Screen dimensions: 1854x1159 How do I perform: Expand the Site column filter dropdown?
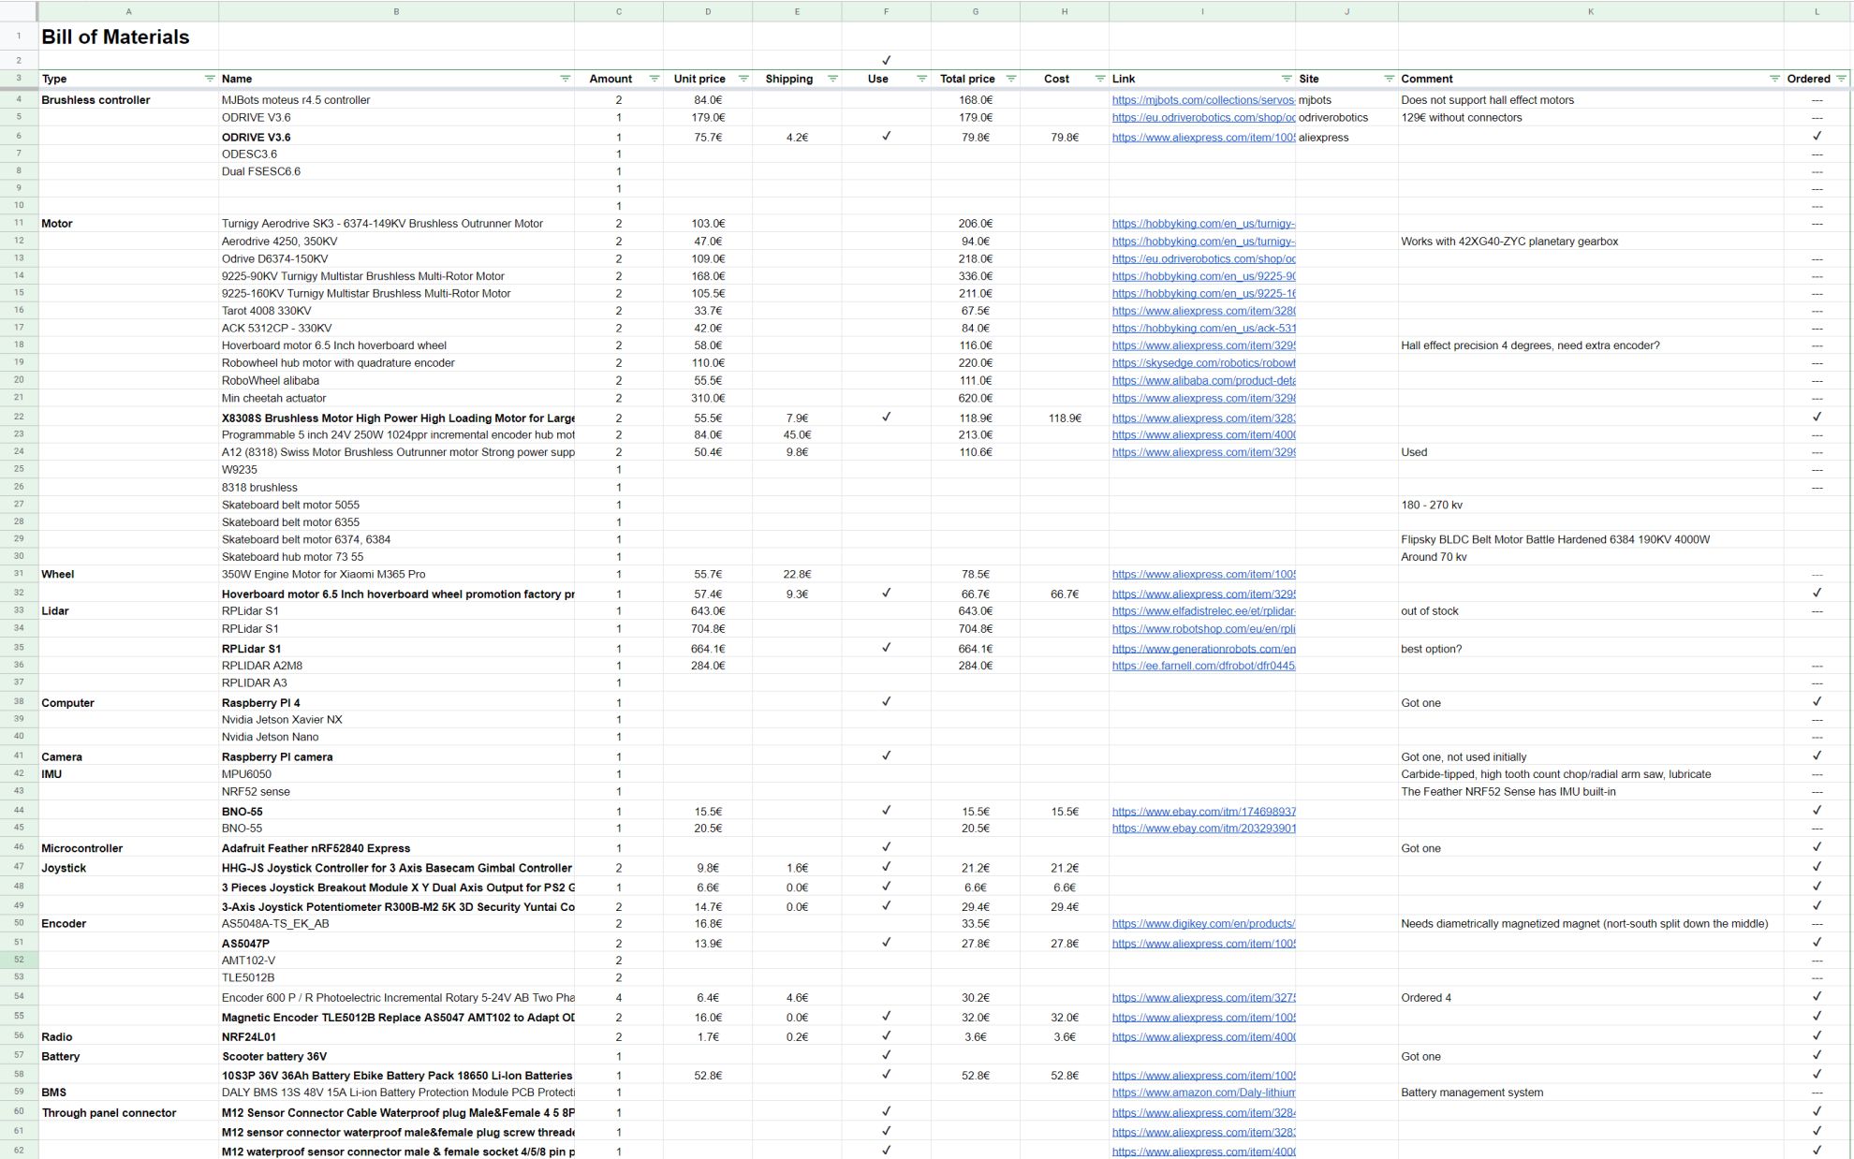[x=1389, y=79]
